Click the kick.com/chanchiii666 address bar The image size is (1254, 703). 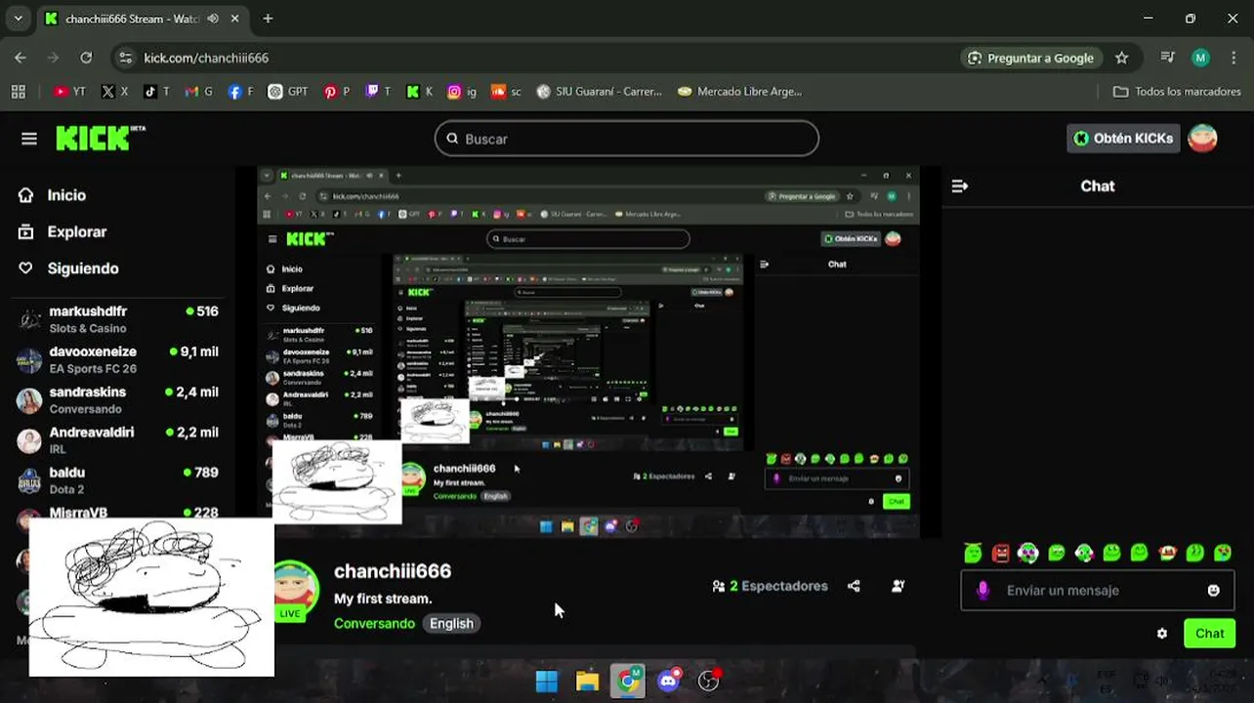pos(206,58)
